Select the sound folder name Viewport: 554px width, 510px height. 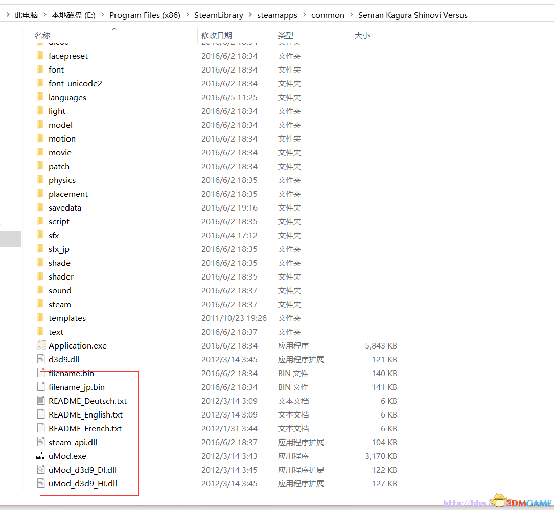[x=60, y=290]
